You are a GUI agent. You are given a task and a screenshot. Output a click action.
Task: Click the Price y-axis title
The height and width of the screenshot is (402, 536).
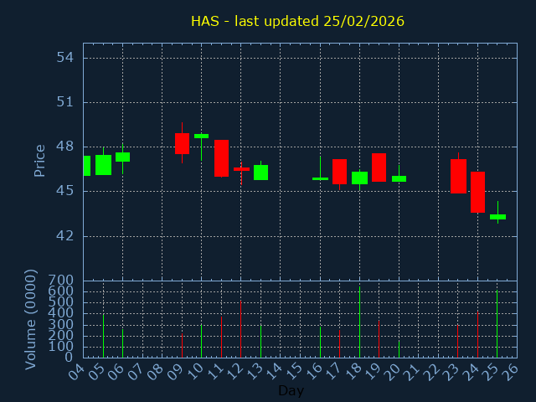point(39,160)
